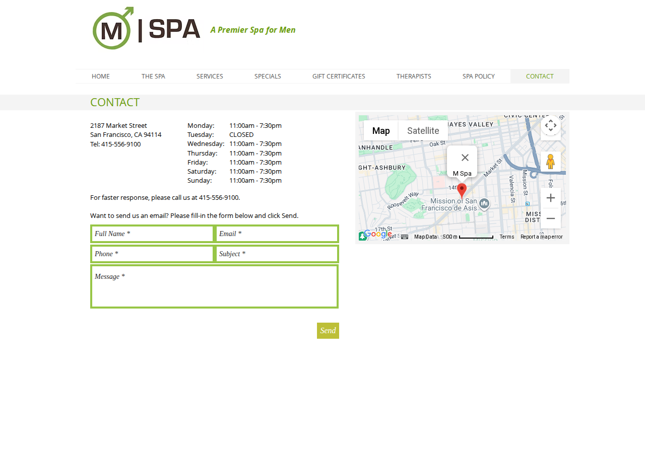Open The Spa menu
Screen dimensions: 645x453
coord(153,77)
